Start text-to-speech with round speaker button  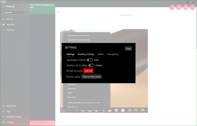click(179, 7)
